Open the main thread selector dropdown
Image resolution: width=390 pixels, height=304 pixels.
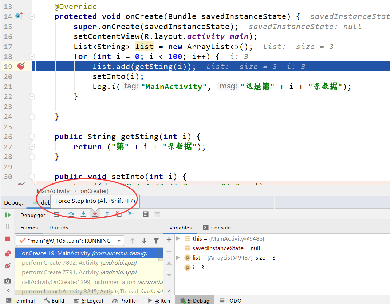(70, 241)
